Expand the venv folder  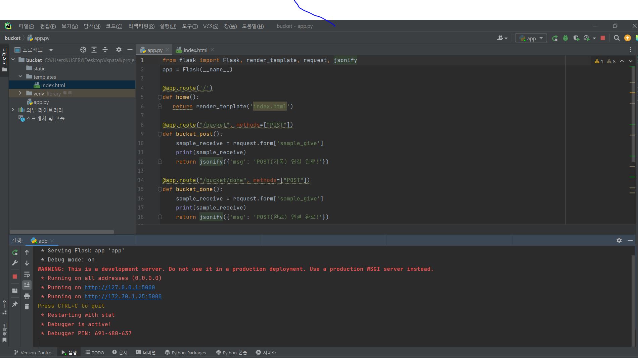coord(20,93)
